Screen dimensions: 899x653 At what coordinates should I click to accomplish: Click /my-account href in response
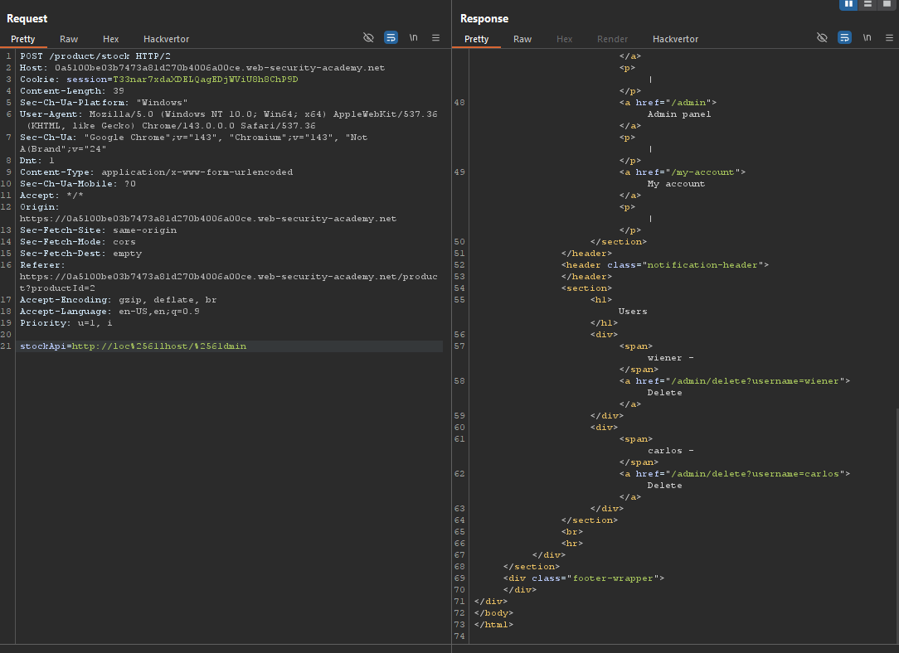pyautogui.click(x=702, y=172)
